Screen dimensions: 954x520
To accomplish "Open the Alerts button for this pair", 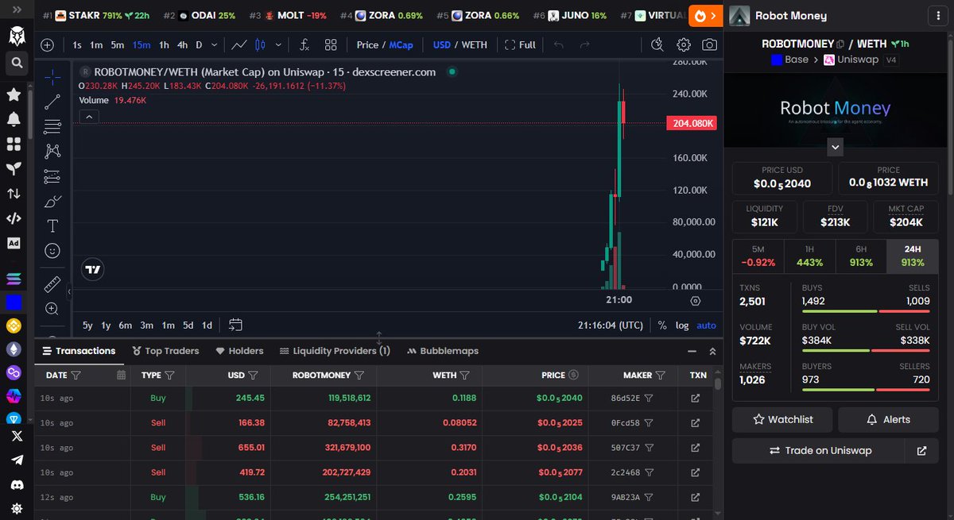I will click(x=888, y=419).
